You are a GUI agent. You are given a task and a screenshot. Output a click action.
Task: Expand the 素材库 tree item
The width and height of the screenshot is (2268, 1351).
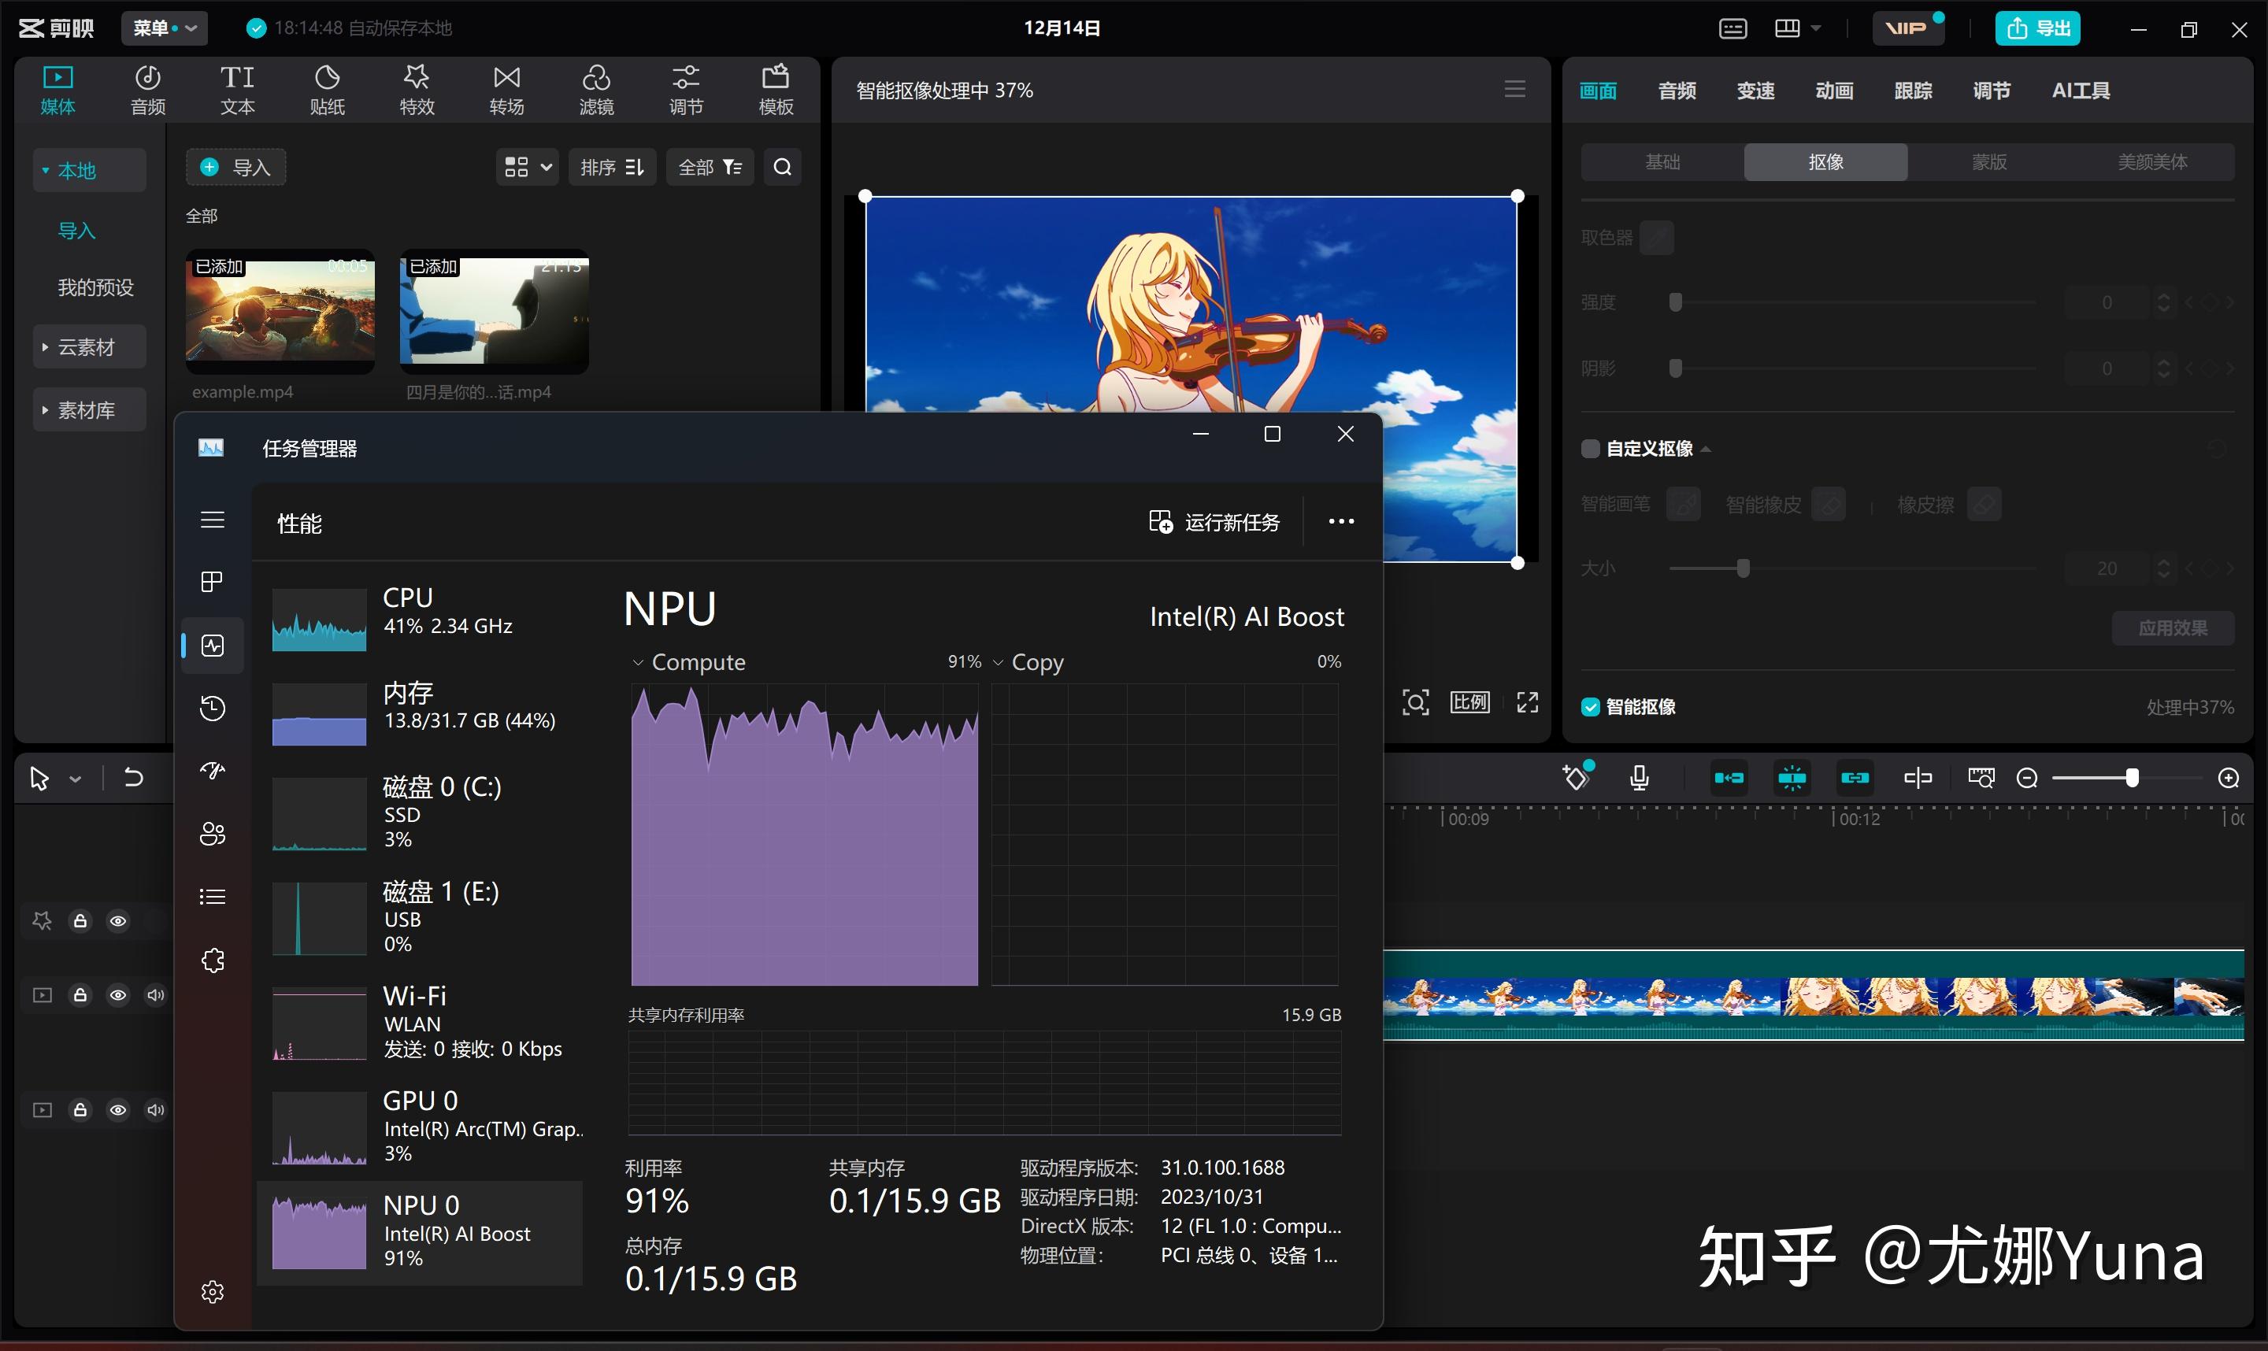45,411
